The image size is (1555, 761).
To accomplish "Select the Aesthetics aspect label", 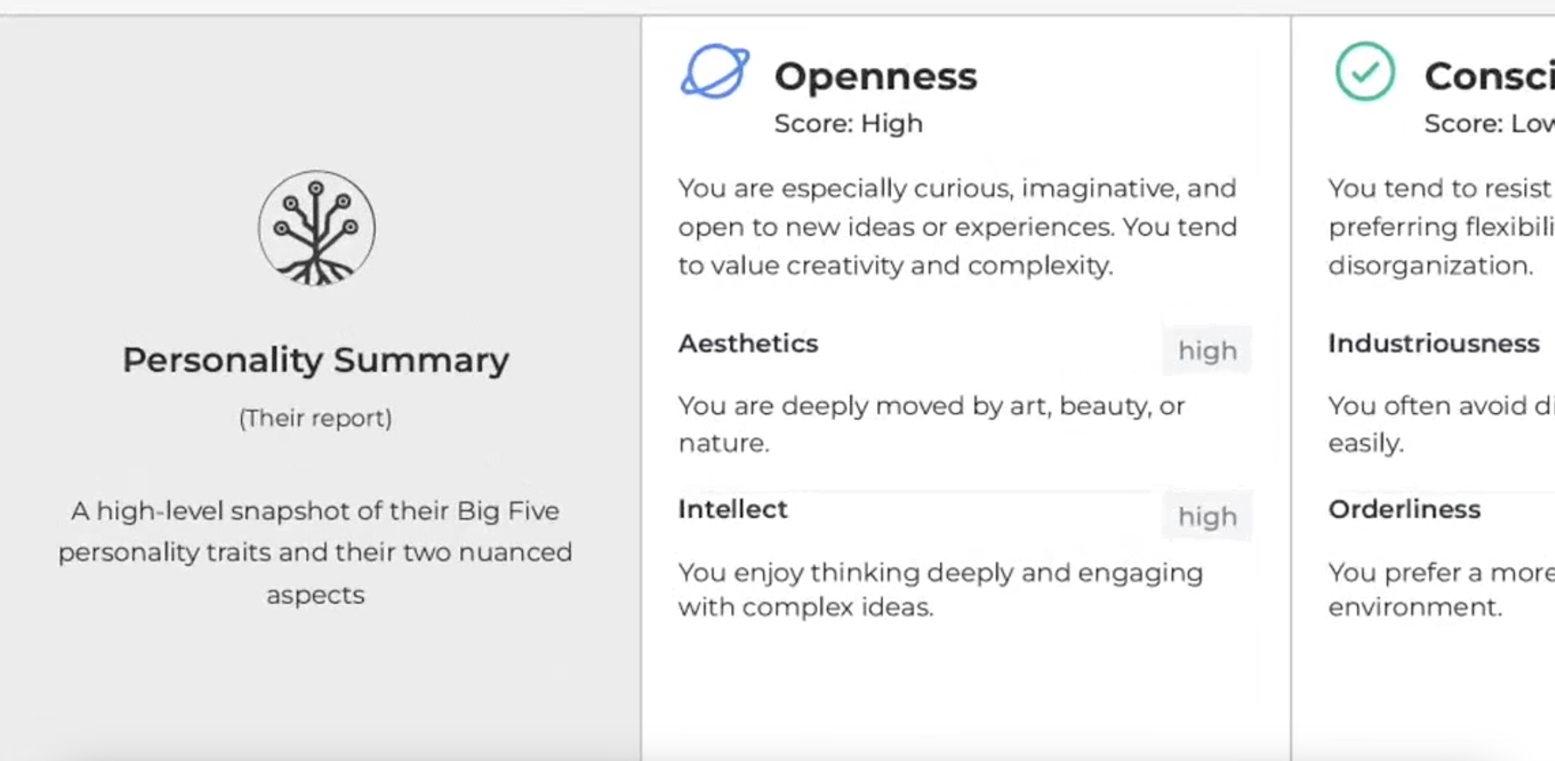I will click(748, 343).
